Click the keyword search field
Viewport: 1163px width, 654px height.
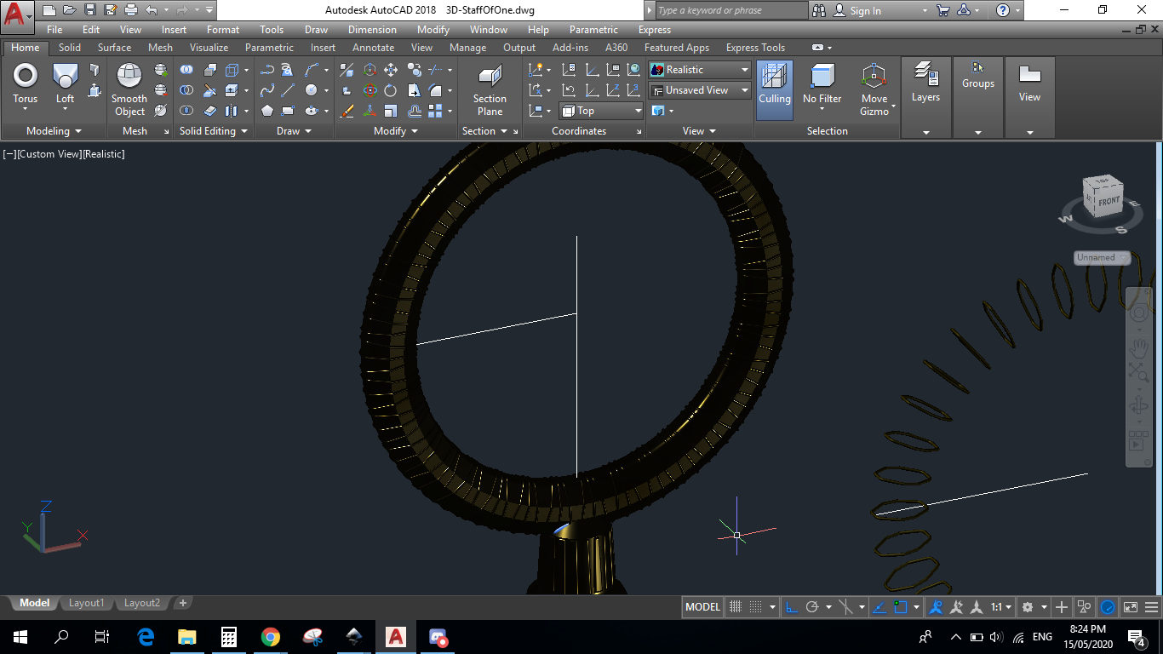[731, 10]
